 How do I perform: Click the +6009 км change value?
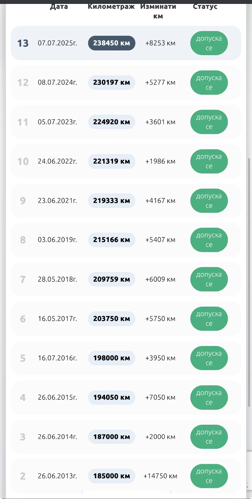coord(160,279)
